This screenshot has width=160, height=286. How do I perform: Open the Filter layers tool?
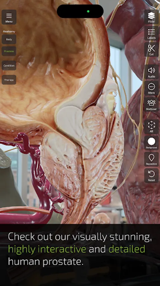coord(151,17)
